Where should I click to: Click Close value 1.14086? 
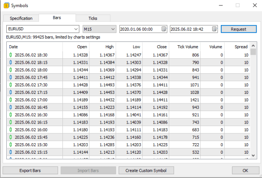tap(160, 122)
